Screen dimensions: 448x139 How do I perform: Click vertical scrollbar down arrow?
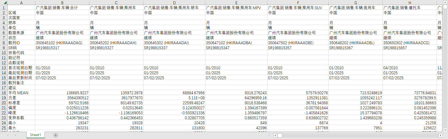[x=445, y=130]
